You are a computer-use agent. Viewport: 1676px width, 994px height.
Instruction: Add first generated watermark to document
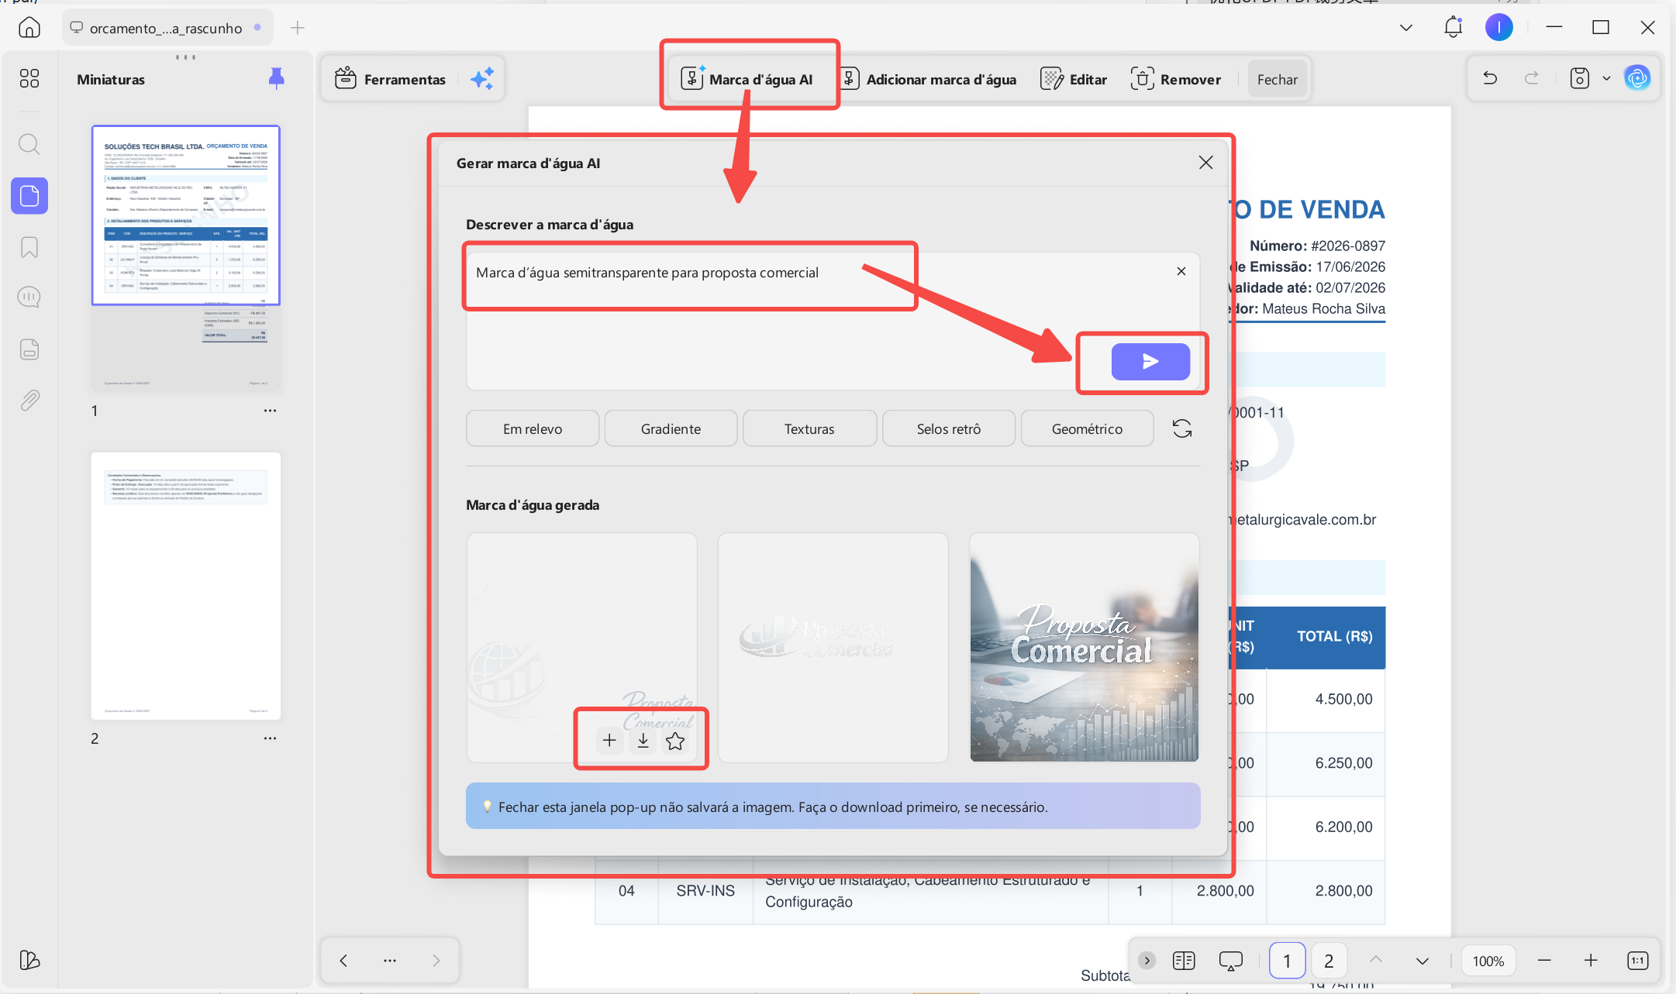[x=610, y=741]
